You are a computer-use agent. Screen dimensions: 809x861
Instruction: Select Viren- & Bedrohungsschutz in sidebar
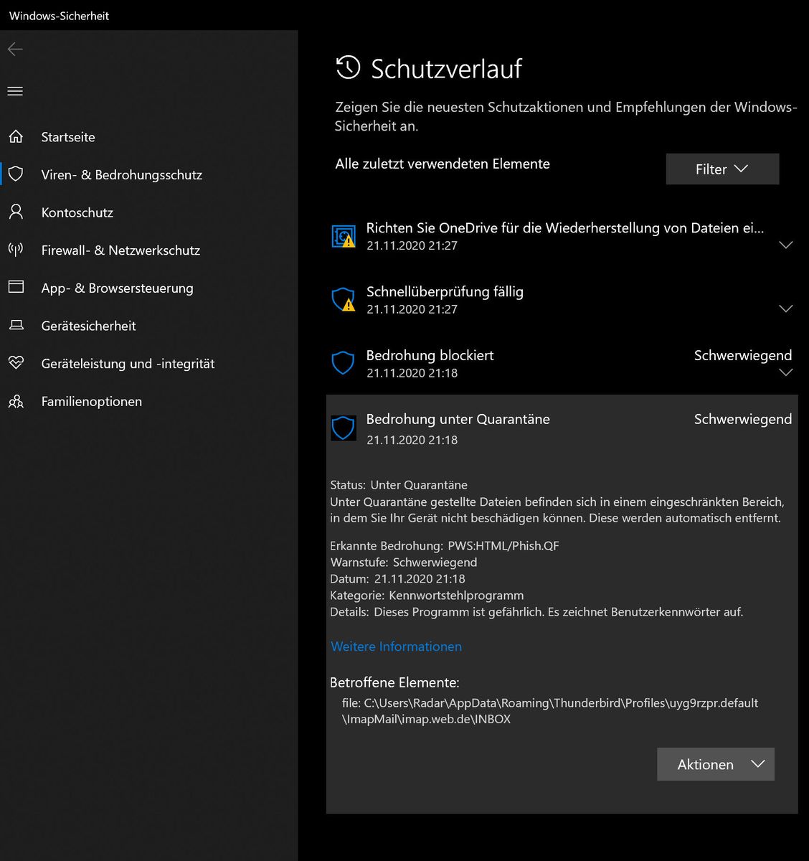click(x=121, y=174)
